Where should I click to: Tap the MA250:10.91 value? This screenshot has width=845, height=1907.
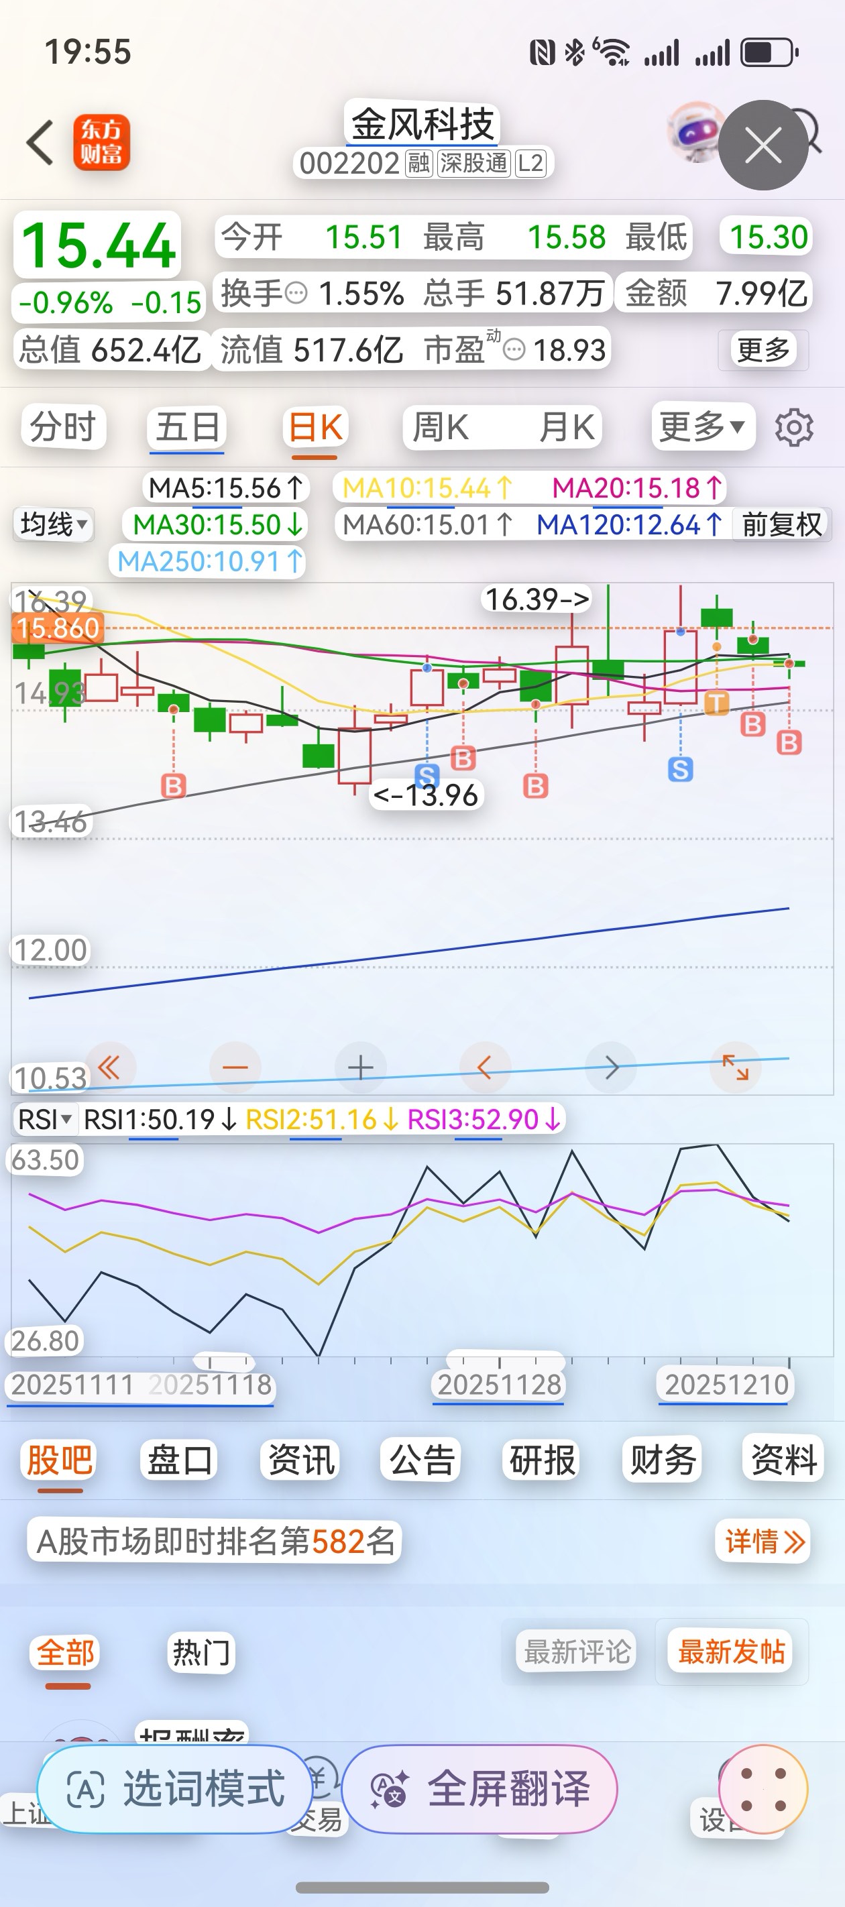[x=211, y=561]
